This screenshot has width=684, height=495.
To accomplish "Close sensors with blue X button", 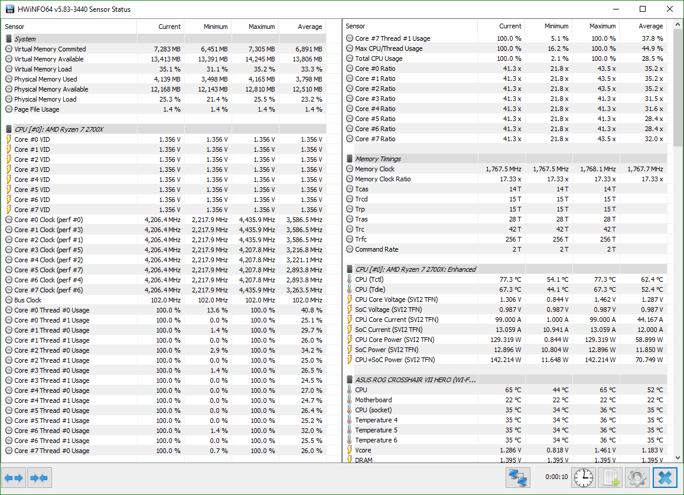I will [665, 478].
